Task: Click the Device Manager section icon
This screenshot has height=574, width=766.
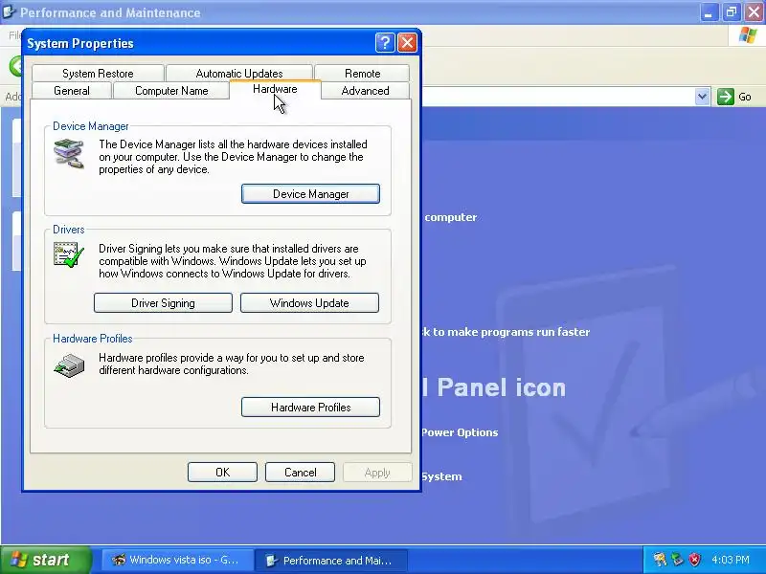Action: (x=69, y=153)
